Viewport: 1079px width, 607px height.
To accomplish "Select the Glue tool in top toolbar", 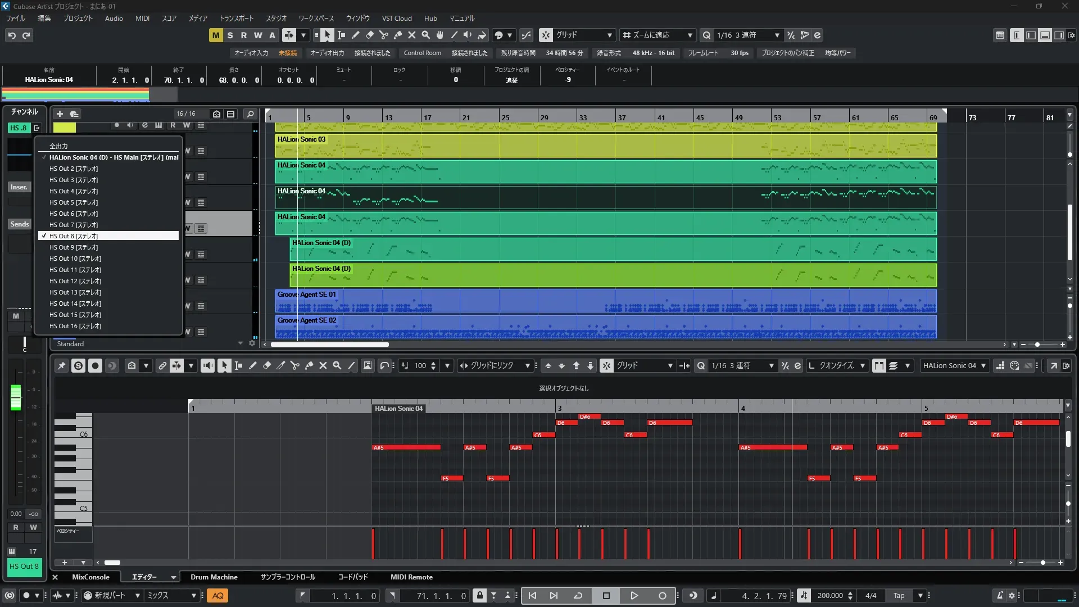I will pos(398,35).
